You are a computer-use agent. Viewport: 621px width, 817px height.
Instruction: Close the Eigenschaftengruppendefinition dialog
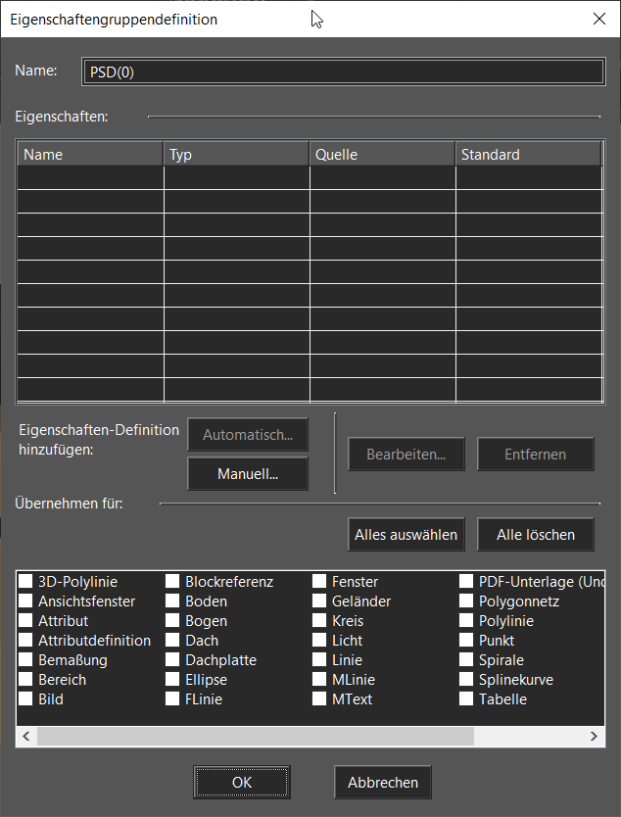click(599, 19)
